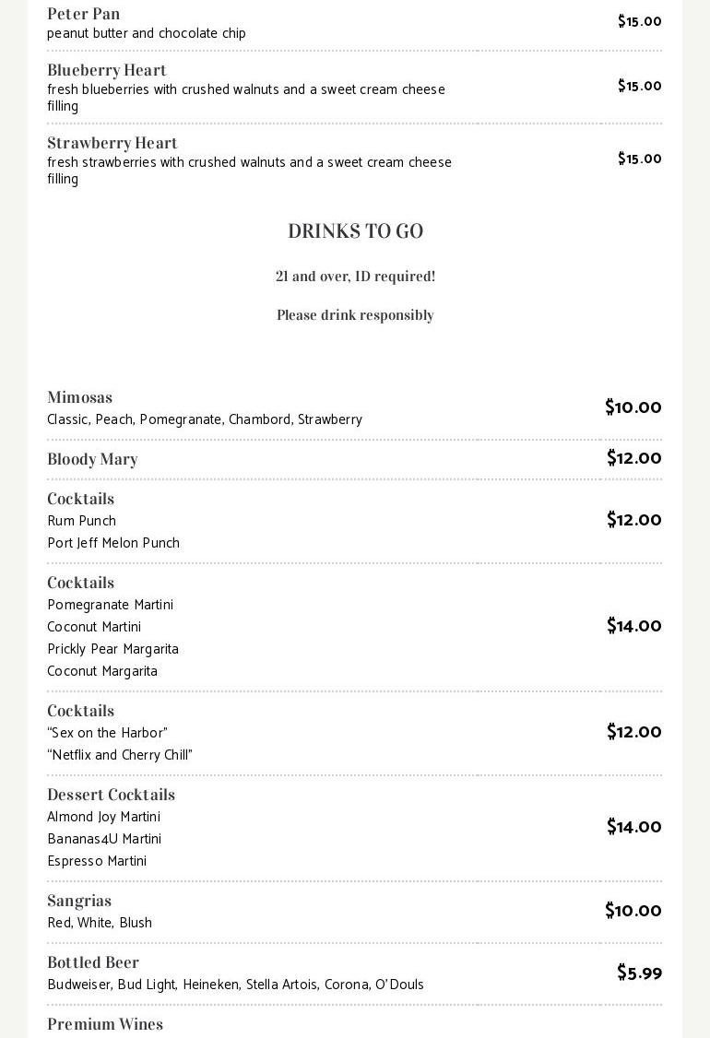Select the "Sex on the Harbor" cocktail
Image resolution: width=710 pixels, height=1038 pixels.
(x=107, y=733)
